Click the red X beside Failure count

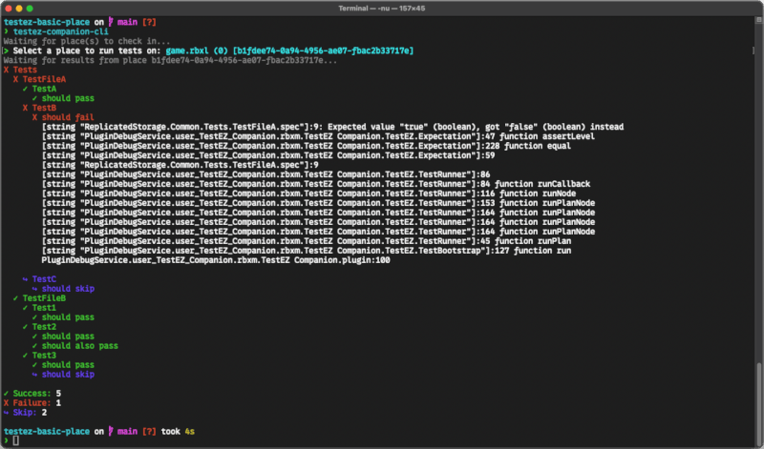(x=6, y=403)
